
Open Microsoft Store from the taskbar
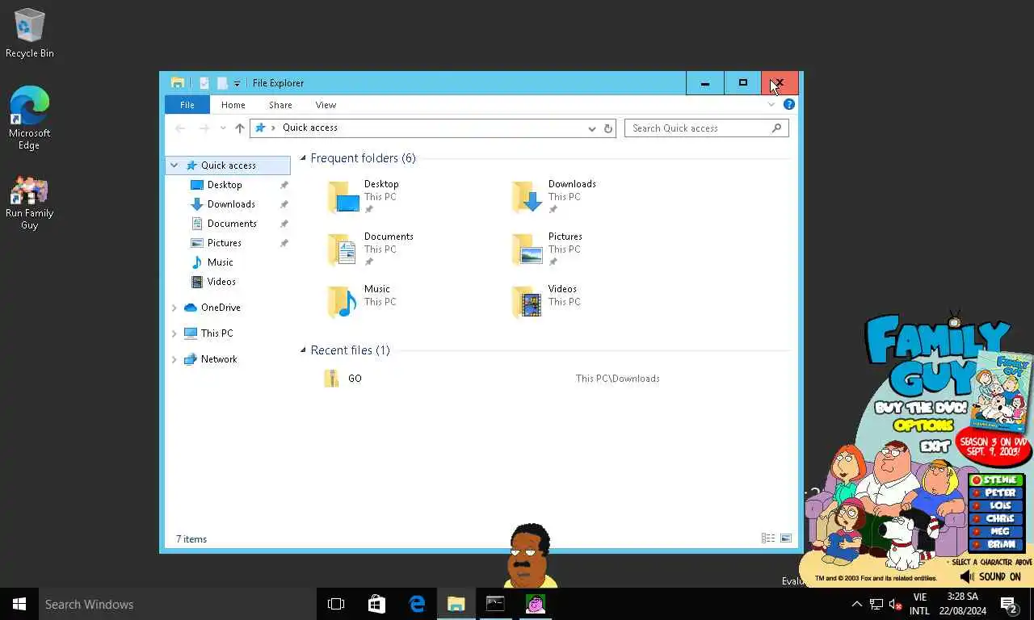tap(376, 604)
